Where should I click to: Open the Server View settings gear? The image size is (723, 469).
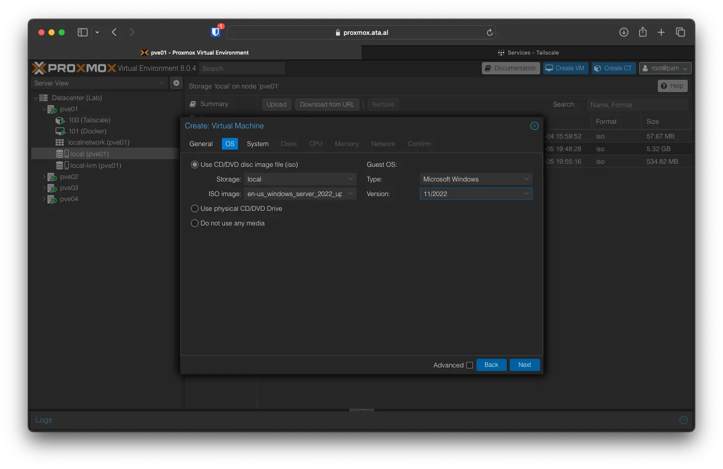[x=176, y=83]
